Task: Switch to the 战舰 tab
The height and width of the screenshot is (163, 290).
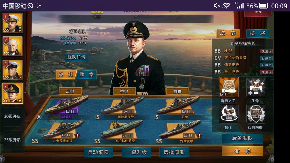Action: 66,75
